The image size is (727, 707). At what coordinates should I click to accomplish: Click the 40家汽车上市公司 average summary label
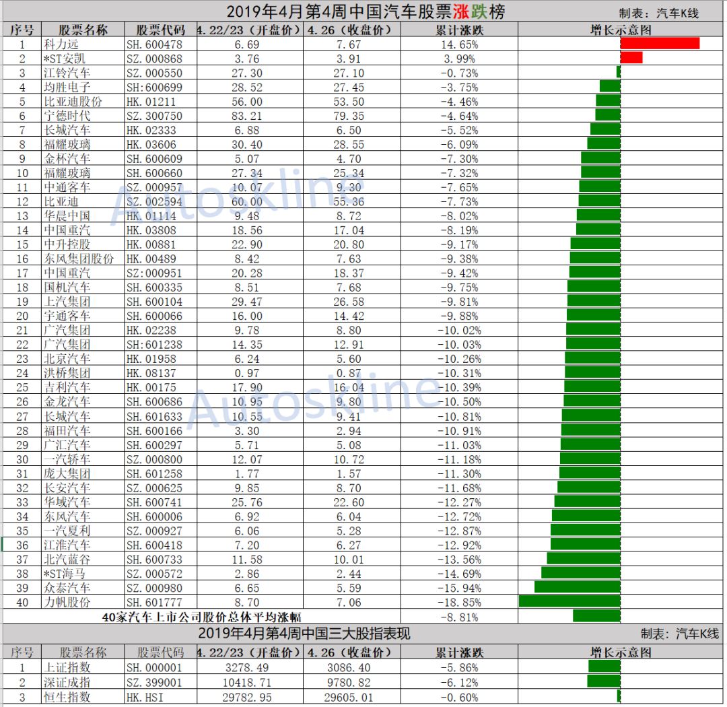(x=201, y=617)
